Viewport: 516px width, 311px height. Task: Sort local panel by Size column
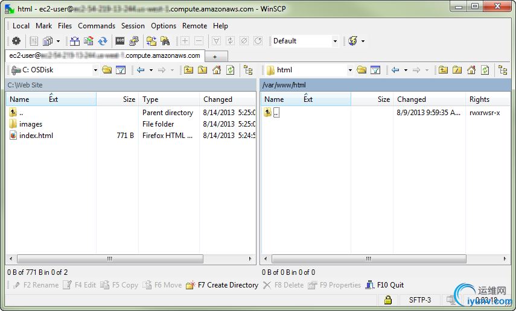pyautogui.click(x=117, y=99)
